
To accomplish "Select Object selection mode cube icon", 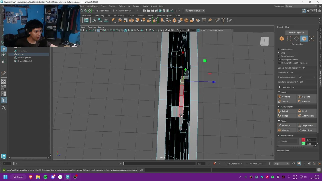I will (281, 38).
